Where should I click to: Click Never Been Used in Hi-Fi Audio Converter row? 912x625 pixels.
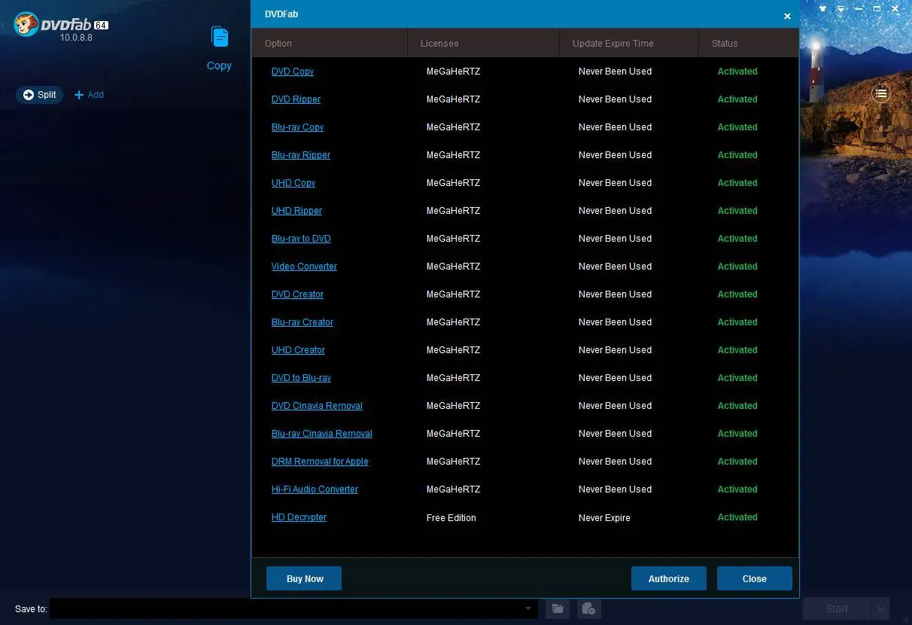tap(615, 489)
